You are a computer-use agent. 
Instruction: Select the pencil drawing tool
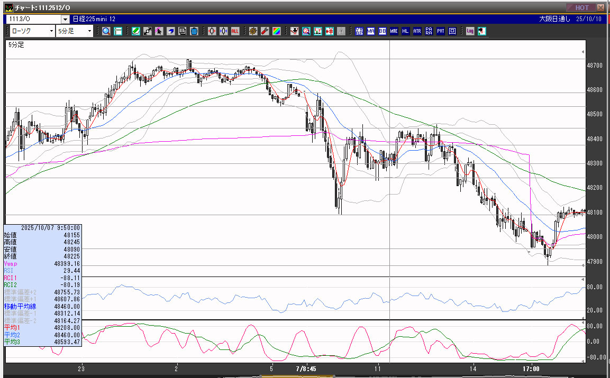(x=136, y=31)
